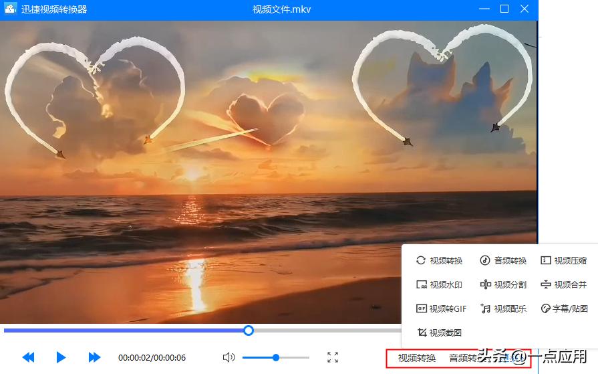Play the video with the play button

click(x=61, y=357)
